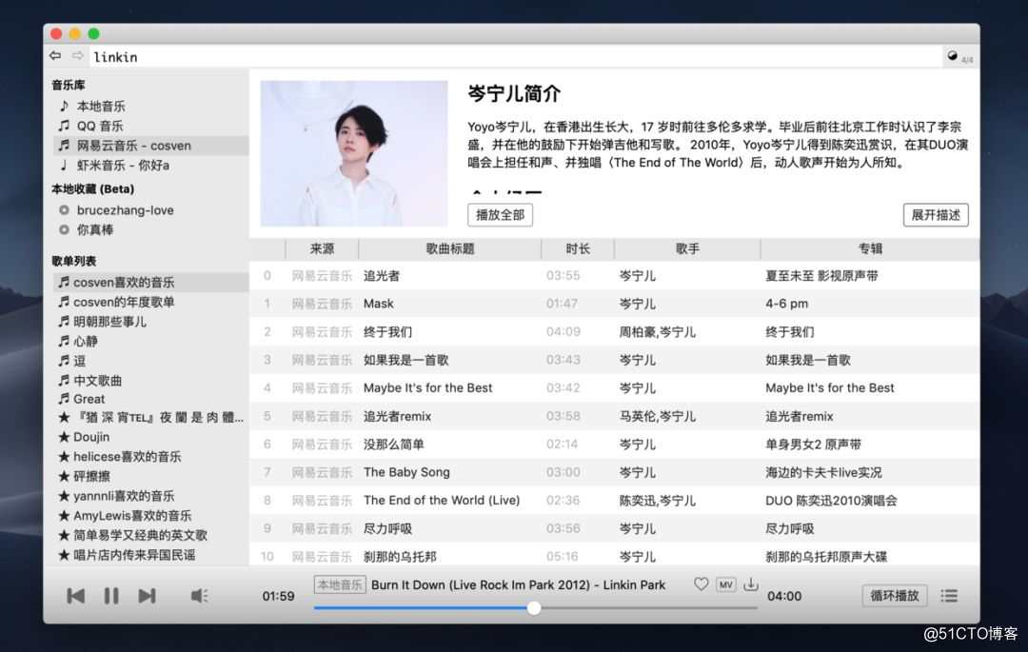The width and height of the screenshot is (1028, 652).
Task: Select the song Maybe It's for the Best
Action: coord(430,387)
